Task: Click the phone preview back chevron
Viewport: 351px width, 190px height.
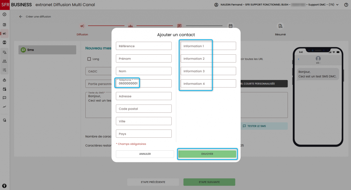Action: (299, 59)
